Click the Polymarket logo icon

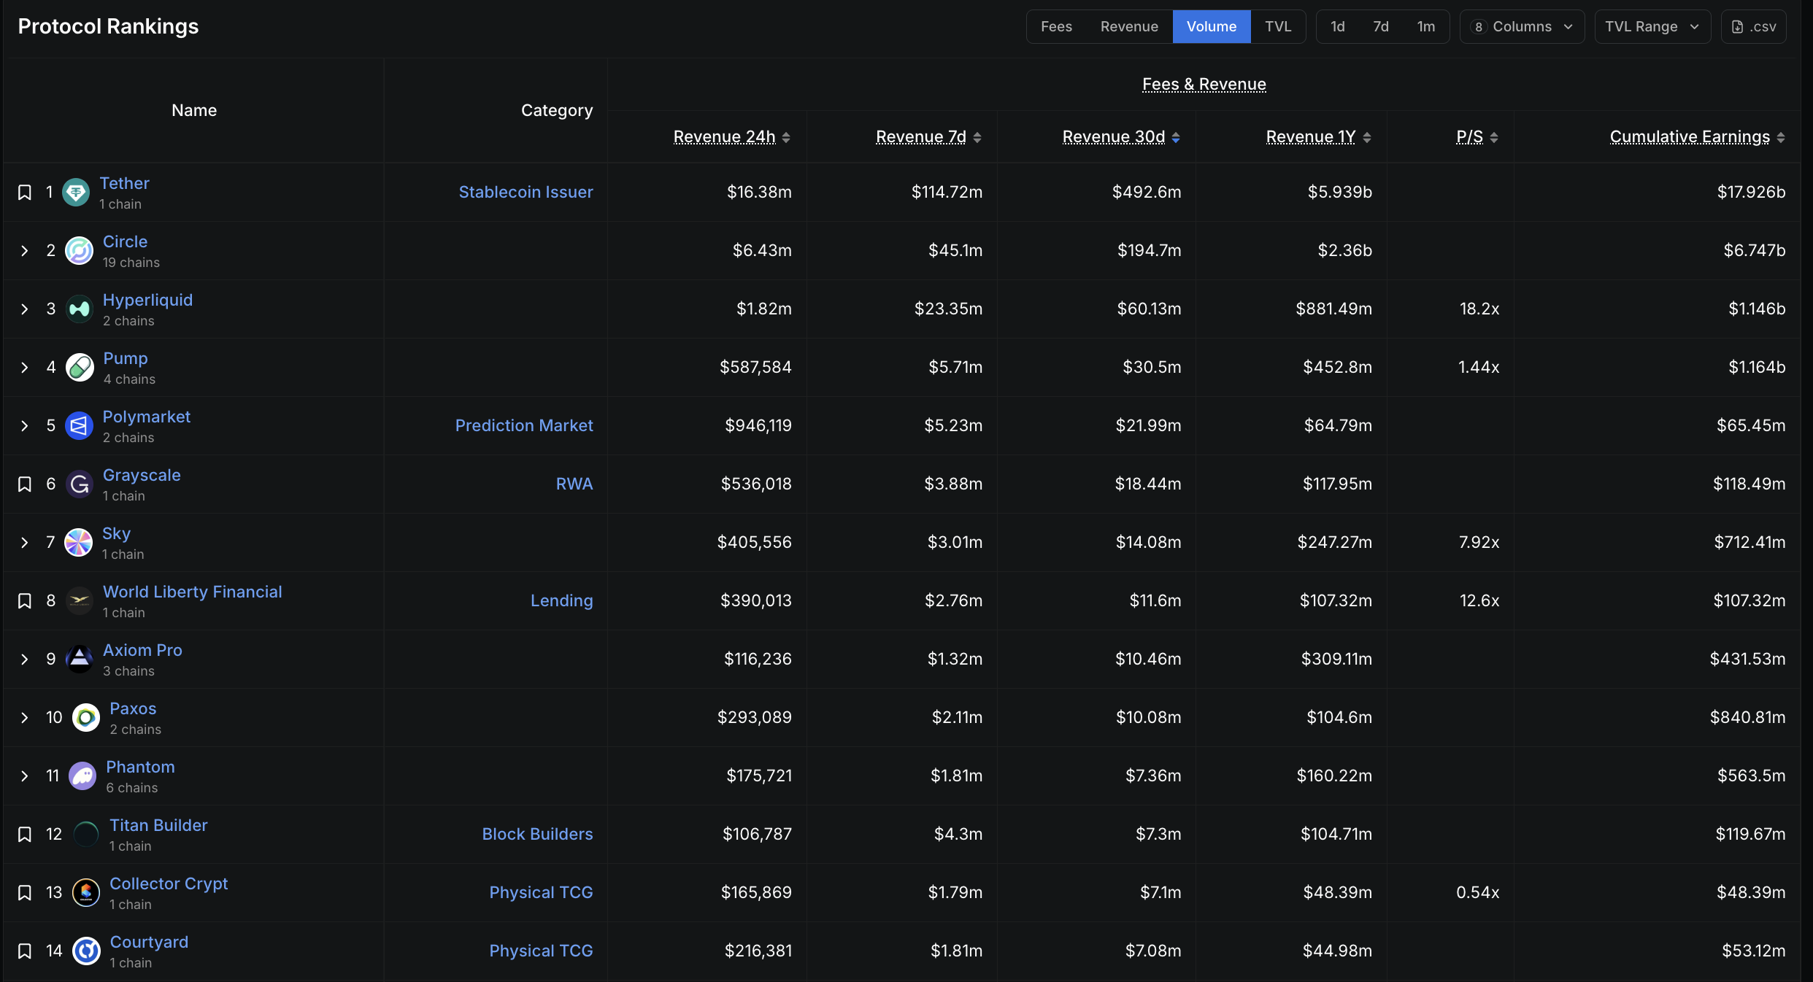tap(79, 426)
